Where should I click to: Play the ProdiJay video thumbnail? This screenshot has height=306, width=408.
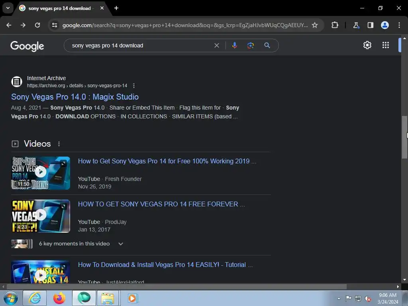point(41,216)
